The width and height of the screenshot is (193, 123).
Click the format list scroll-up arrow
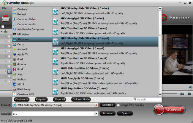pyautogui.click(x=160, y=9)
